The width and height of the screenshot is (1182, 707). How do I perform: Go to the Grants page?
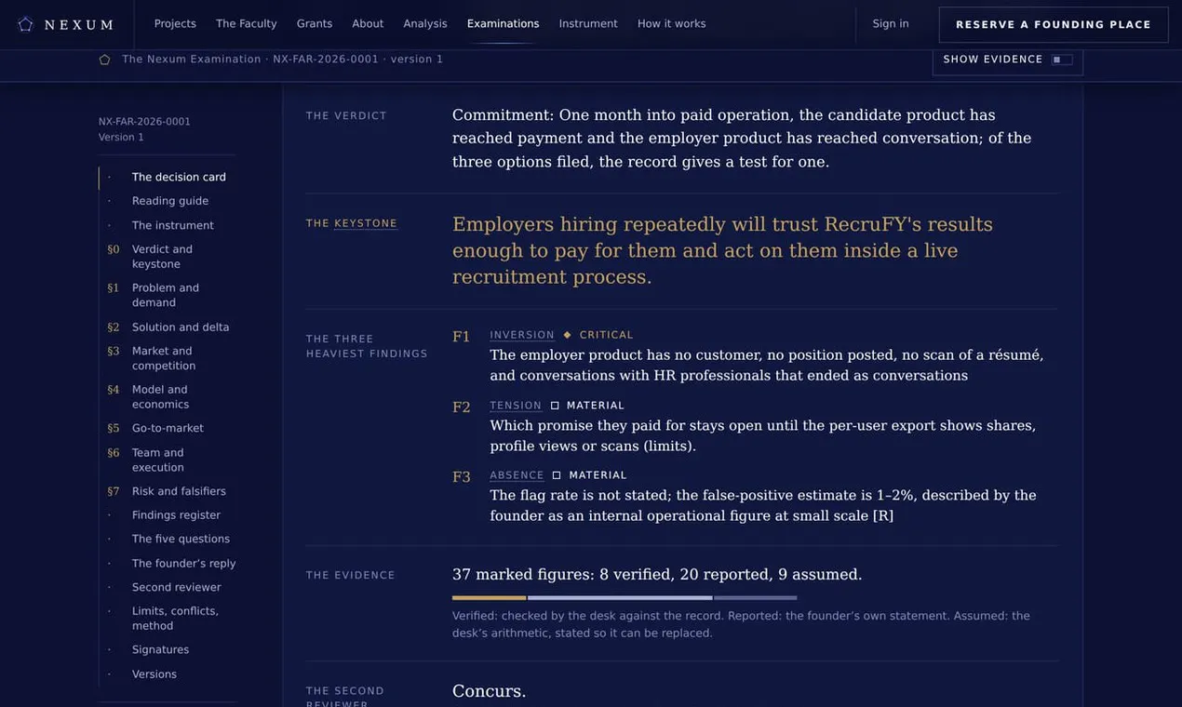[x=315, y=23]
